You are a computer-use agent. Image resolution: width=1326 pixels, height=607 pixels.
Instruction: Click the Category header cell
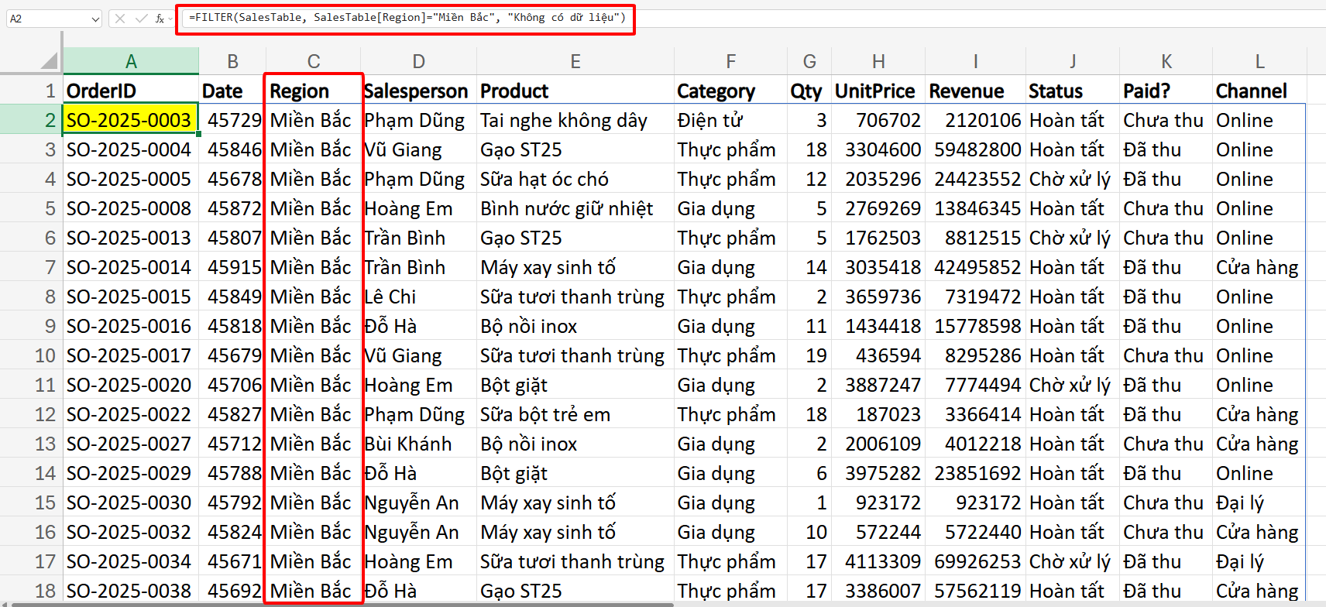[730, 91]
